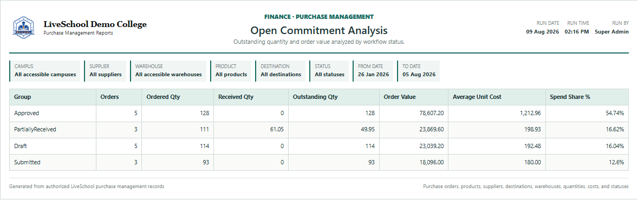Click the Group column header
The image size is (638, 200).
pos(53,97)
